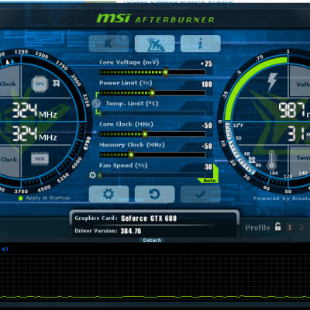
Task: Click Power Limit value 100
Action: 207,84
